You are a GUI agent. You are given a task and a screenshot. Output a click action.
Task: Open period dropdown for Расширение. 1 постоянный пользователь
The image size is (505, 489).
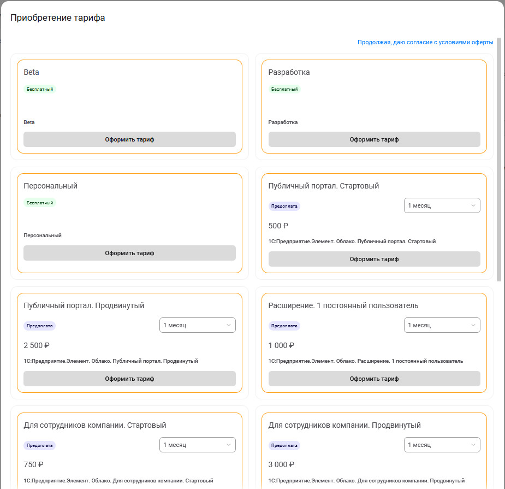442,325
